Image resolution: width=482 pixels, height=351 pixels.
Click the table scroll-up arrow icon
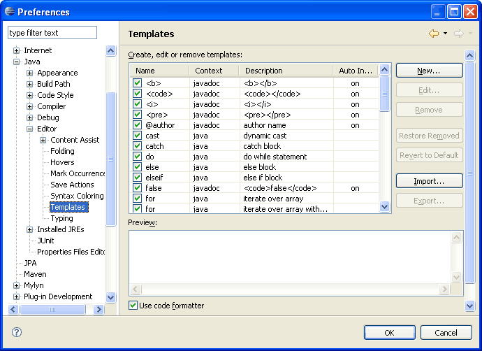[x=385, y=70]
